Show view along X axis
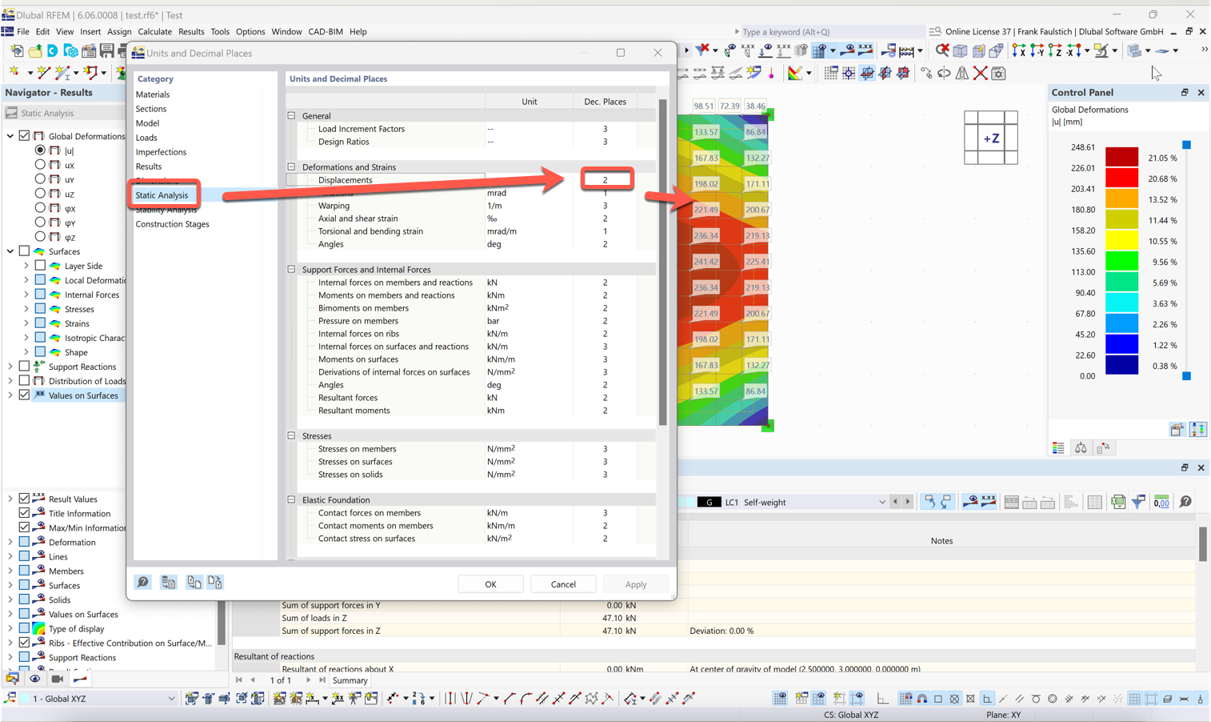The image size is (1211, 722). click(x=1019, y=51)
